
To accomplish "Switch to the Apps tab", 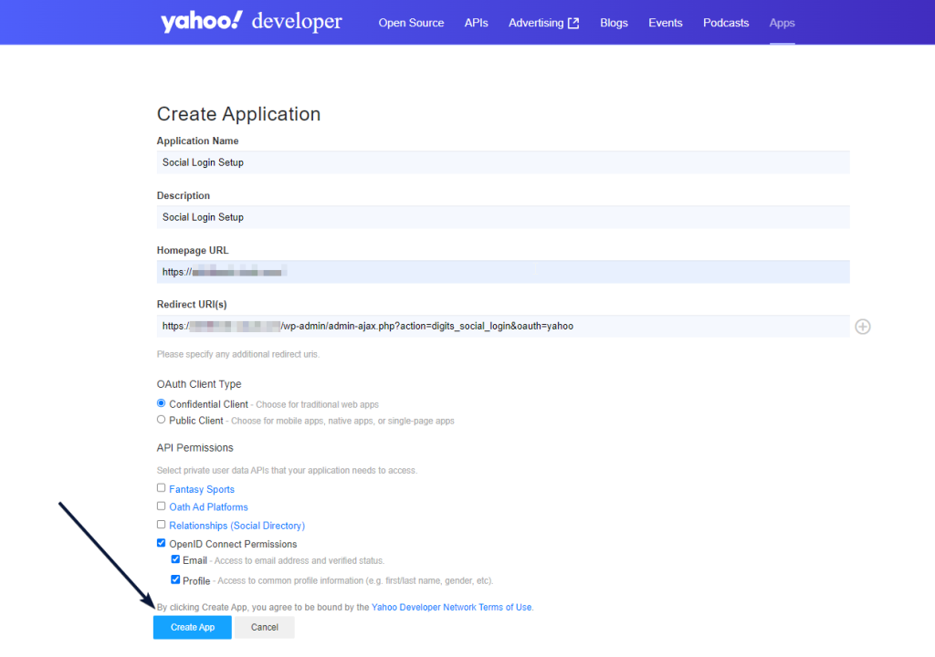I will coord(782,23).
